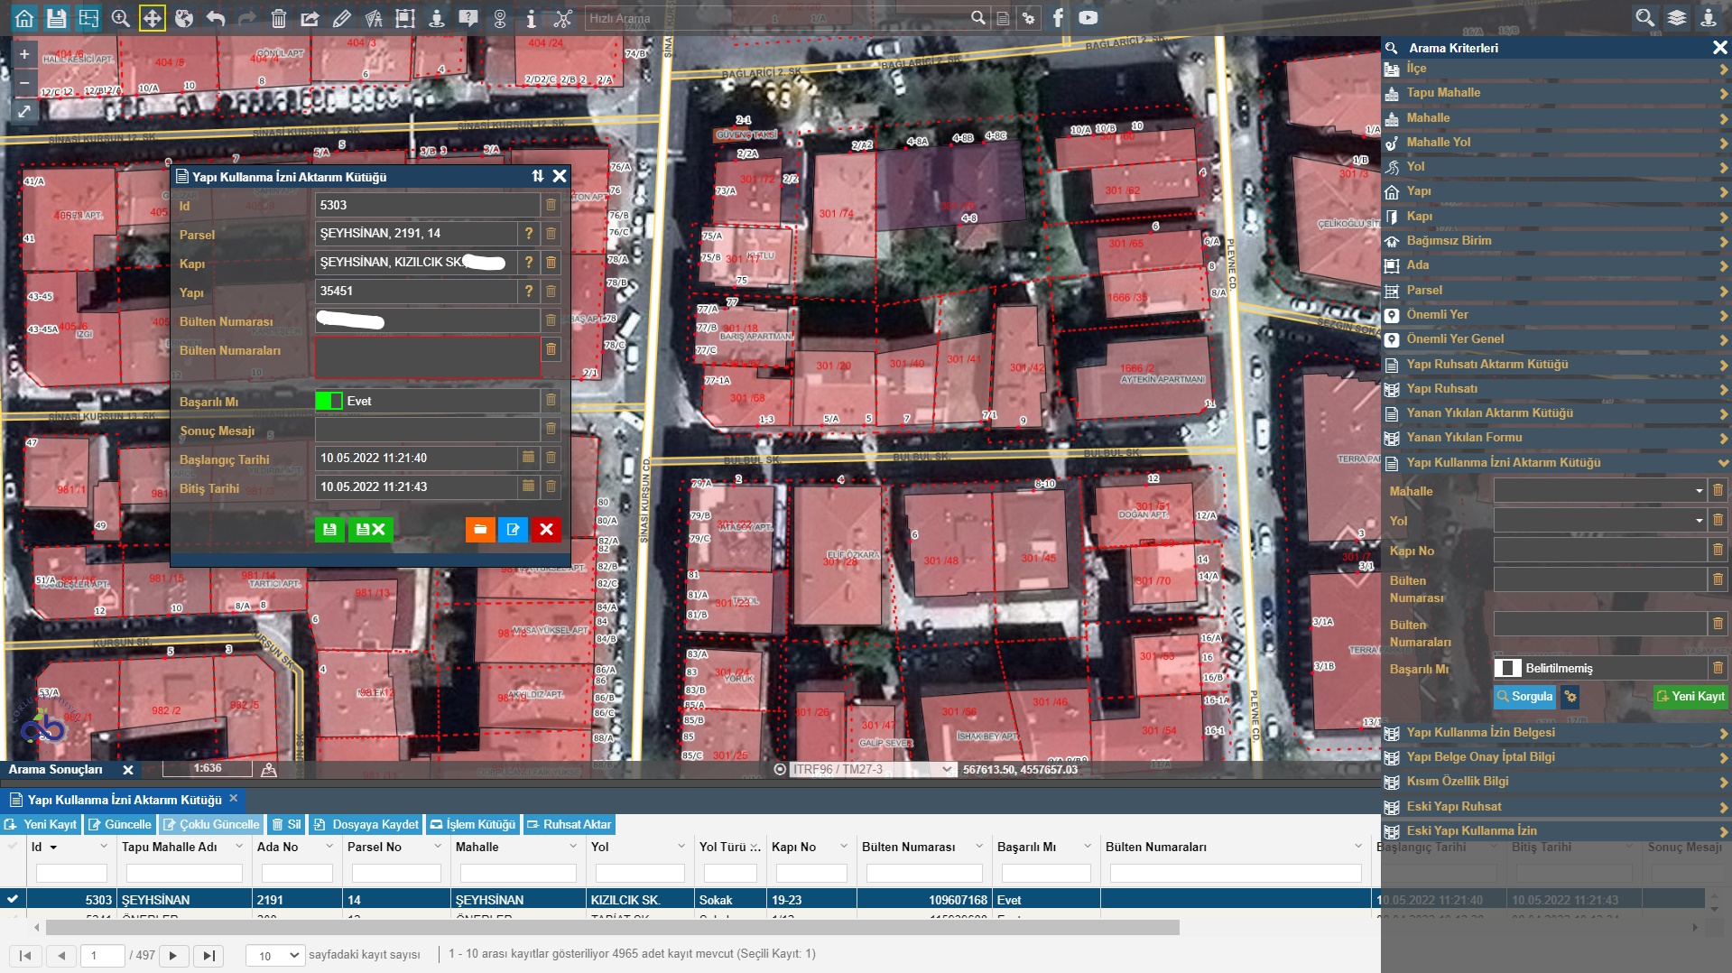The height and width of the screenshot is (973, 1732).
Task: Select the zoom magnifier tool
Action: coord(120,18)
